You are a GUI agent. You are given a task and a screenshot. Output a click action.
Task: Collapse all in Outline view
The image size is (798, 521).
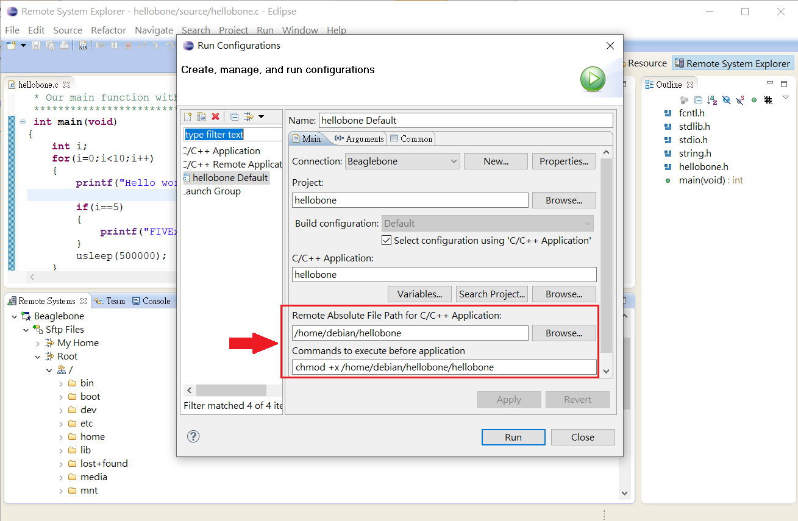tap(699, 100)
